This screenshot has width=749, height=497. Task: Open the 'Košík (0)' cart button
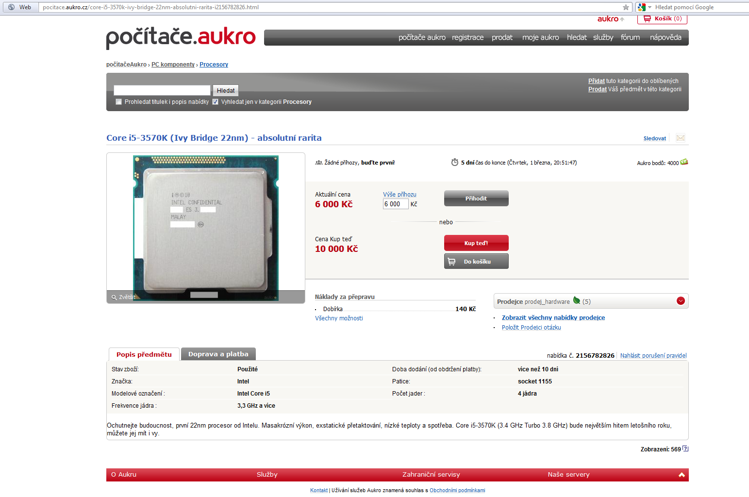pos(662,19)
